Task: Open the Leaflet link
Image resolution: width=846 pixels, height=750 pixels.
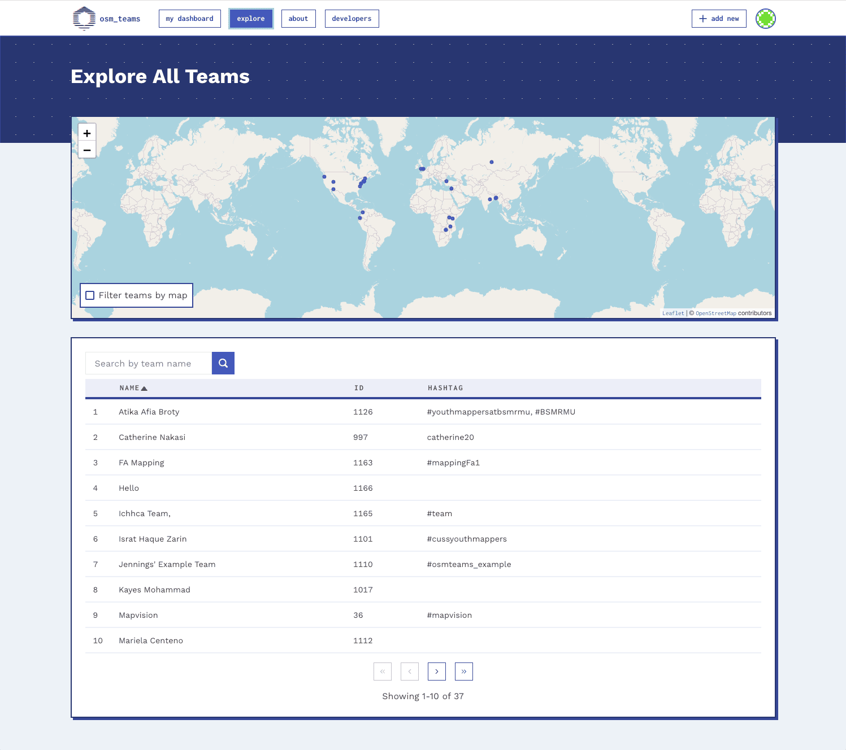Action: [673, 313]
